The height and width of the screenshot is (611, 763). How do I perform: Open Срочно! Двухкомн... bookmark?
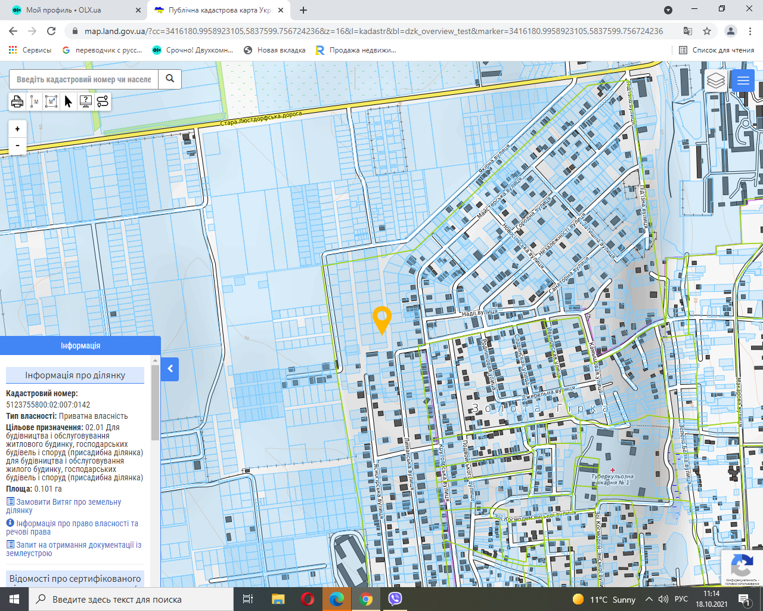coord(193,50)
